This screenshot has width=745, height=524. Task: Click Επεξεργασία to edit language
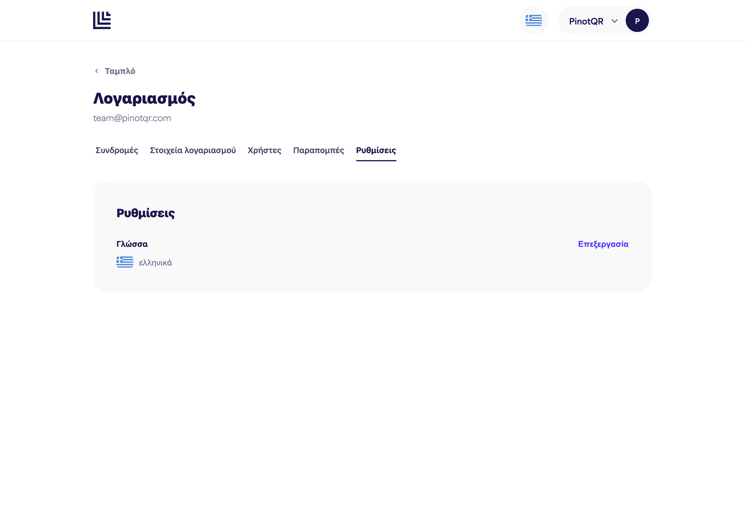[603, 244]
